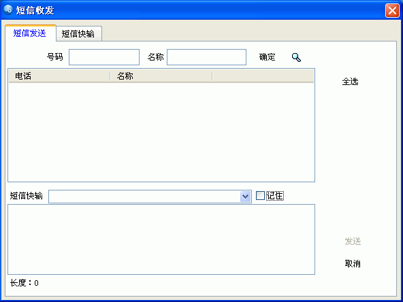Click inside the message text area
This screenshot has width=403, height=302.
[161, 239]
